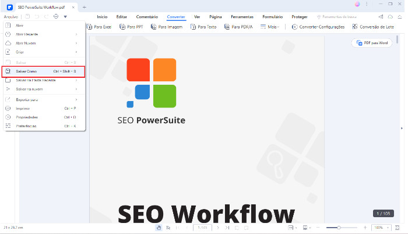This screenshot has width=408, height=234.
Task: Click the cloud sync icon
Action: (x=391, y=17)
